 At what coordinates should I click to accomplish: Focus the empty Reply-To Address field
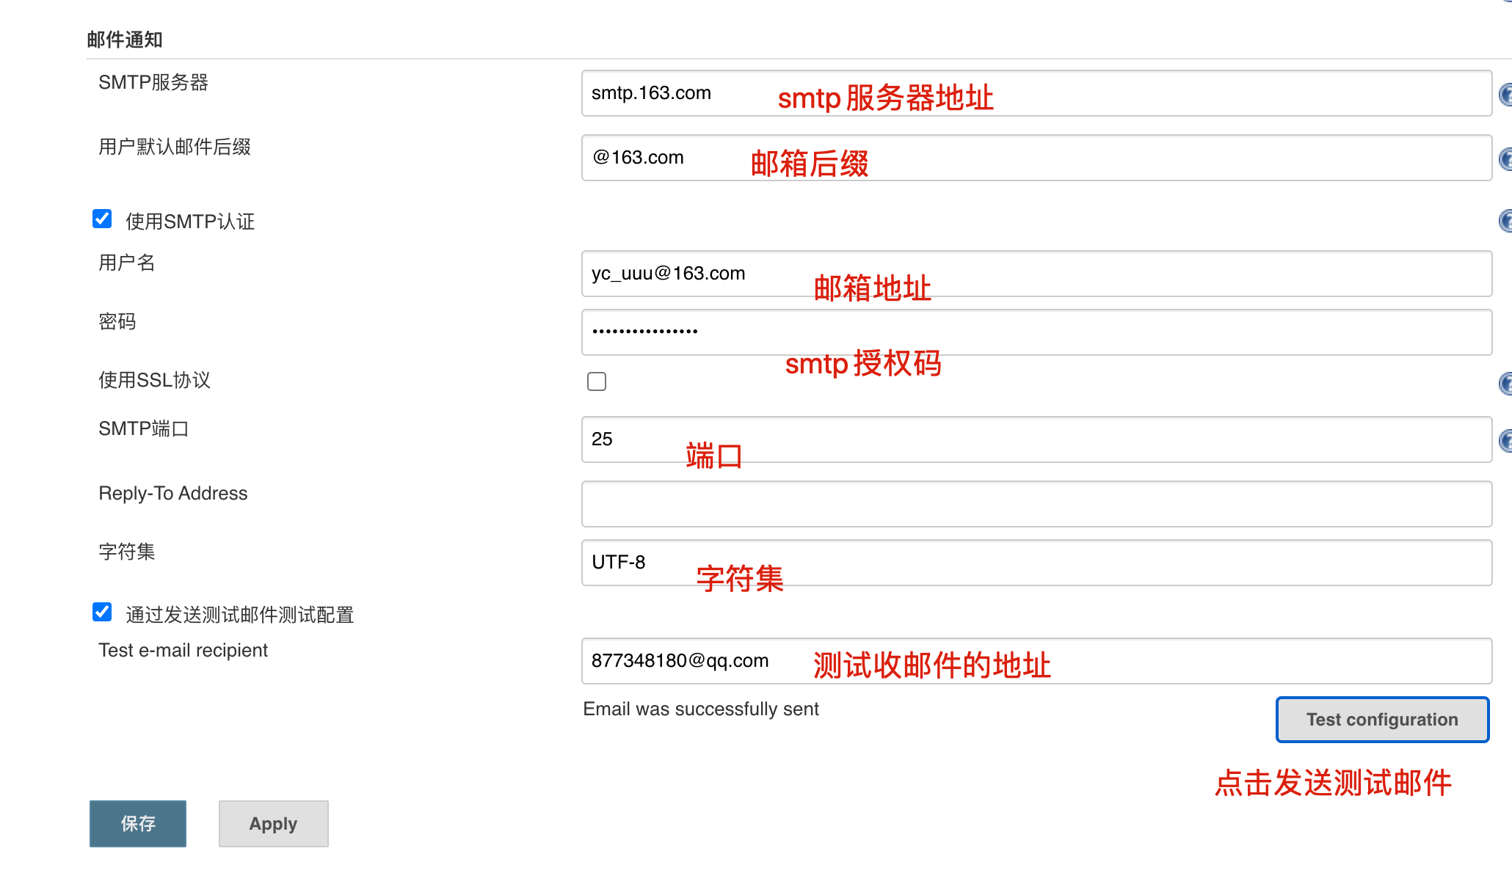pyautogui.click(x=1036, y=504)
